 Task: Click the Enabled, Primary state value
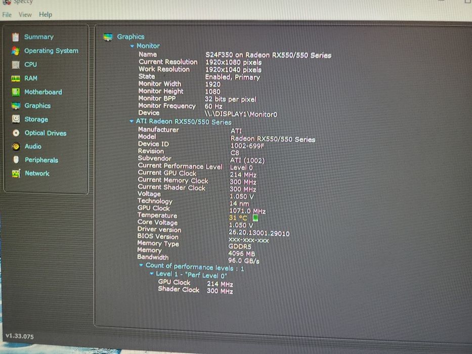point(233,77)
